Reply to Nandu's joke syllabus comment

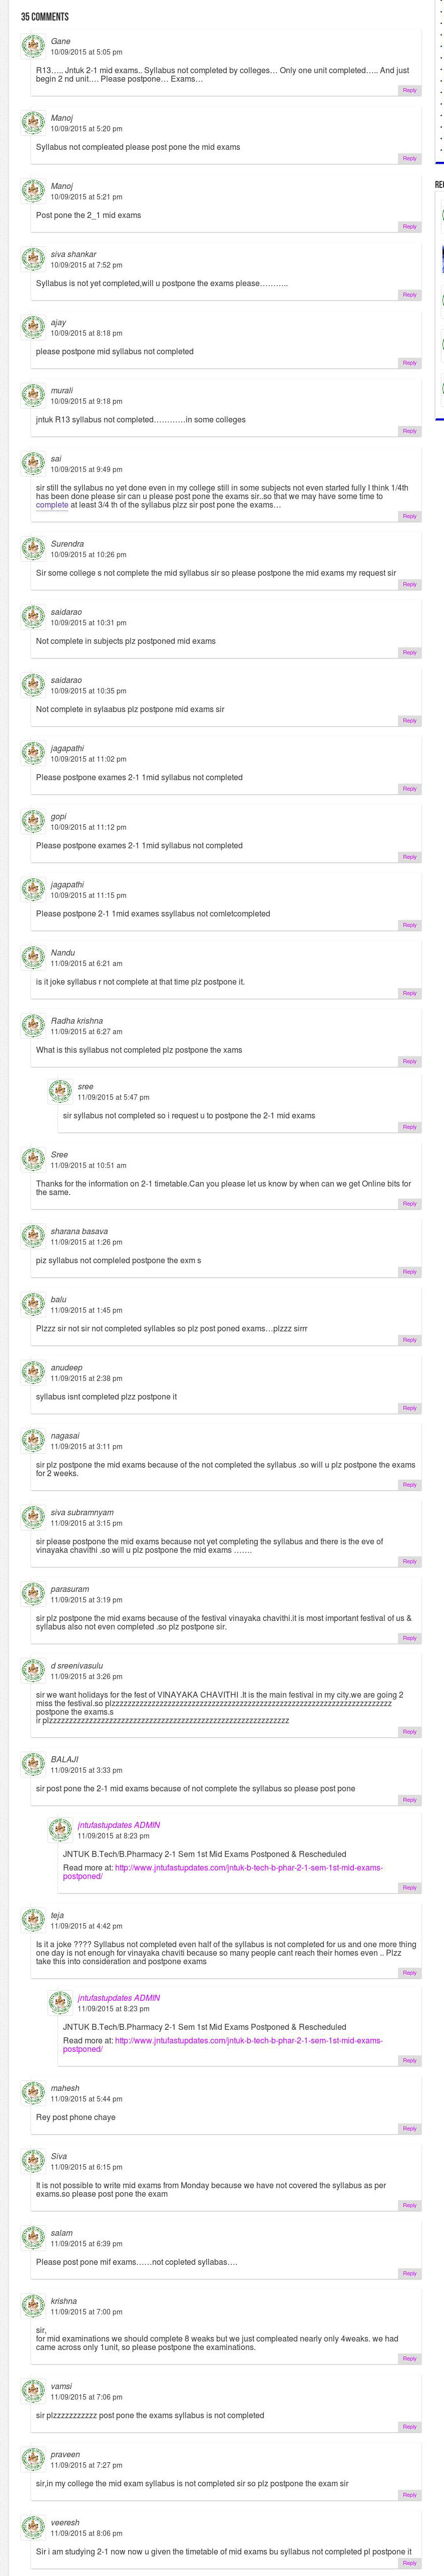point(409,993)
